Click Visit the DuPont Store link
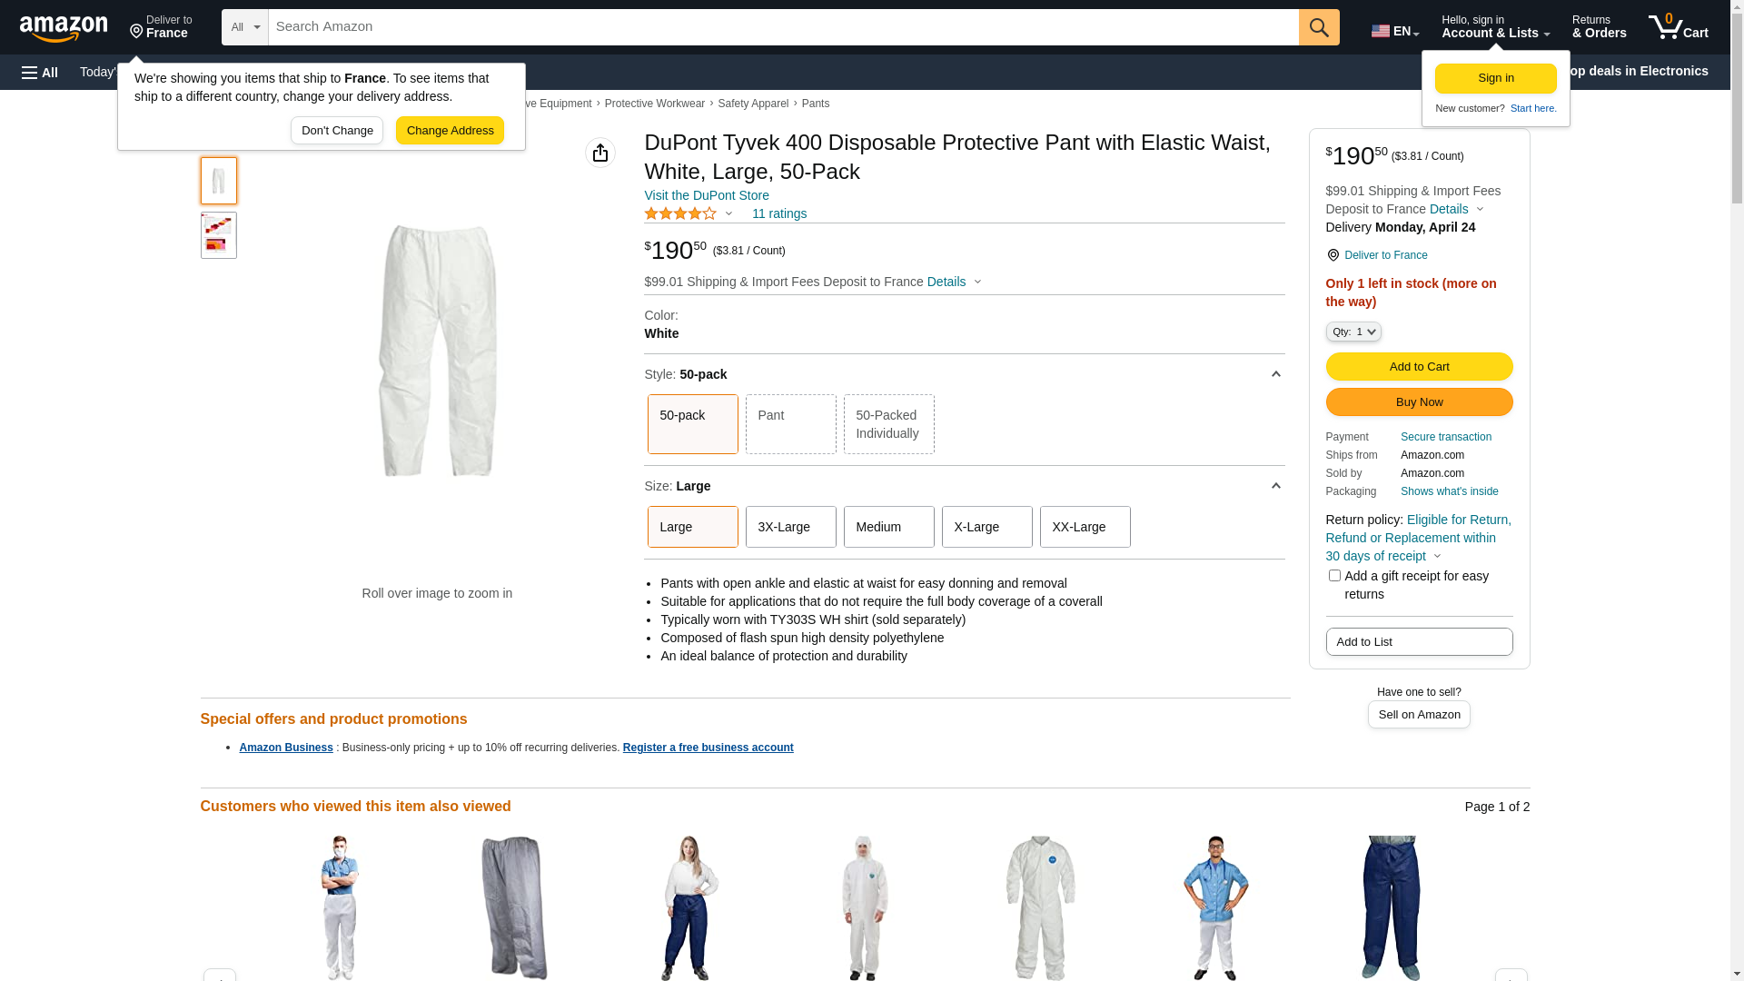The width and height of the screenshot is (1744, 981). tap(707, 195)
